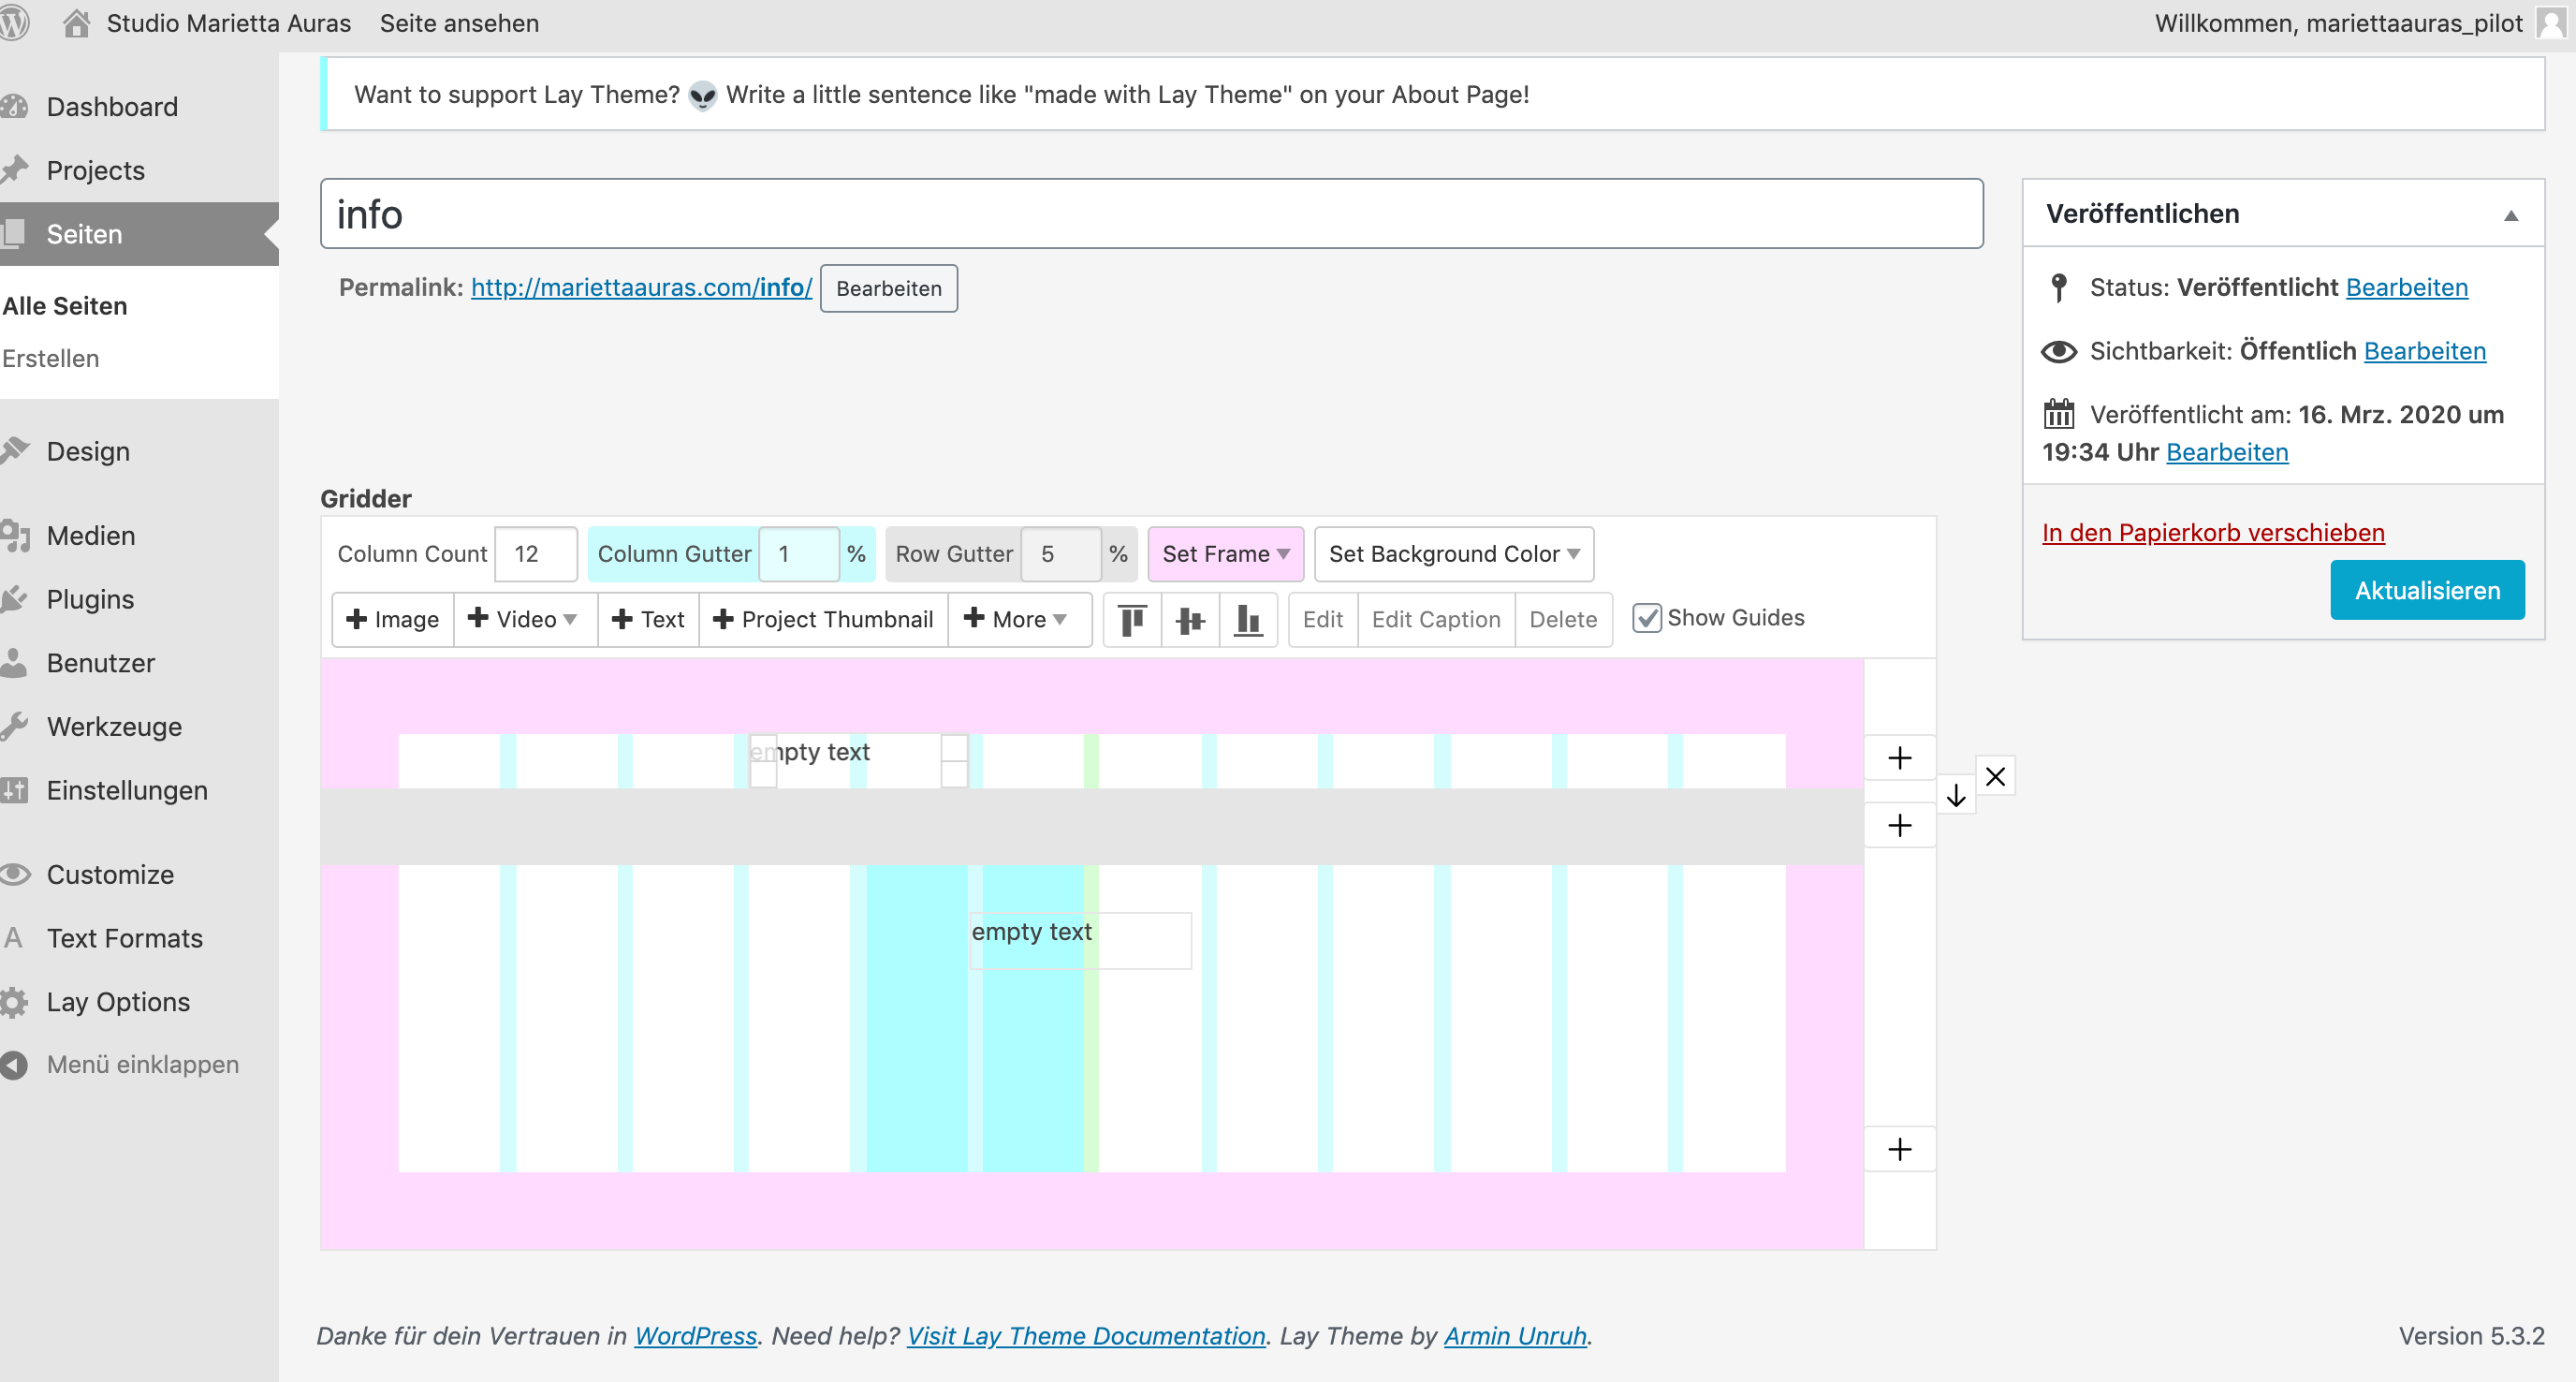Open Set Background Color dropdown
The image size is (2576, 1382).
tap(1453, 554)
